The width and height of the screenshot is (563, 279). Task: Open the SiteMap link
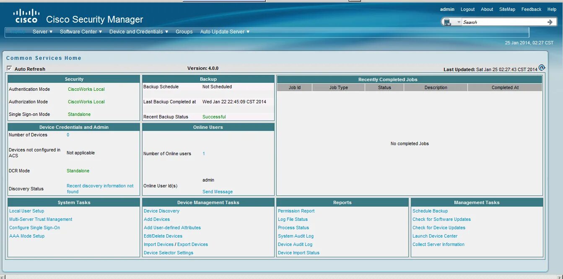(x=507, y=9)
